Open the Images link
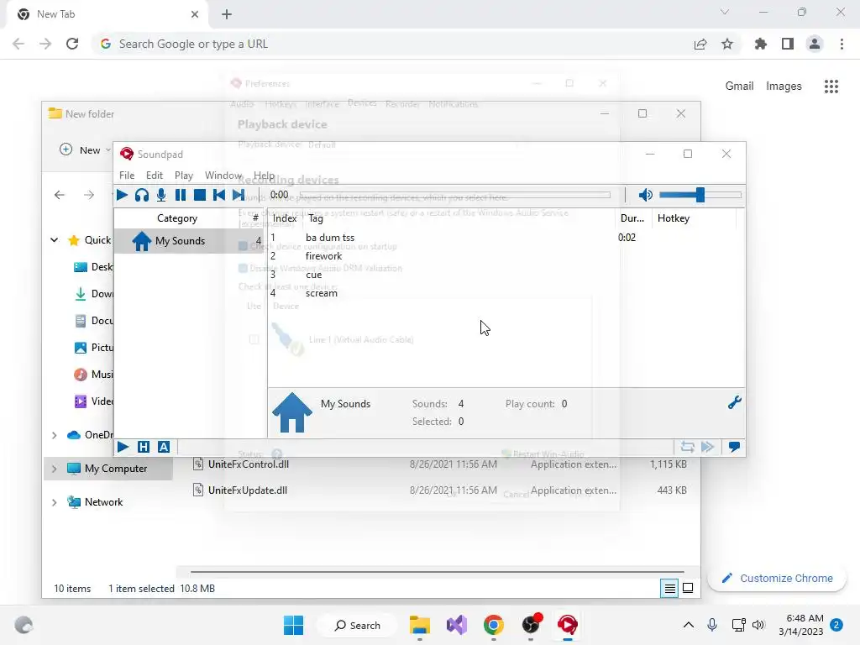This screenshot has width=860, height=645. 784,87
